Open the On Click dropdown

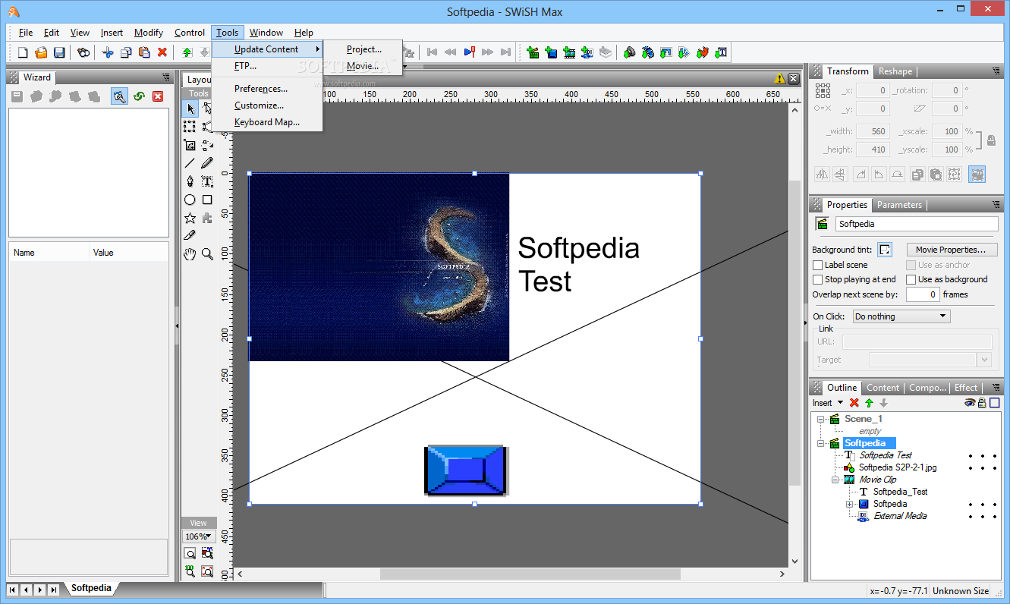point(901,316)
